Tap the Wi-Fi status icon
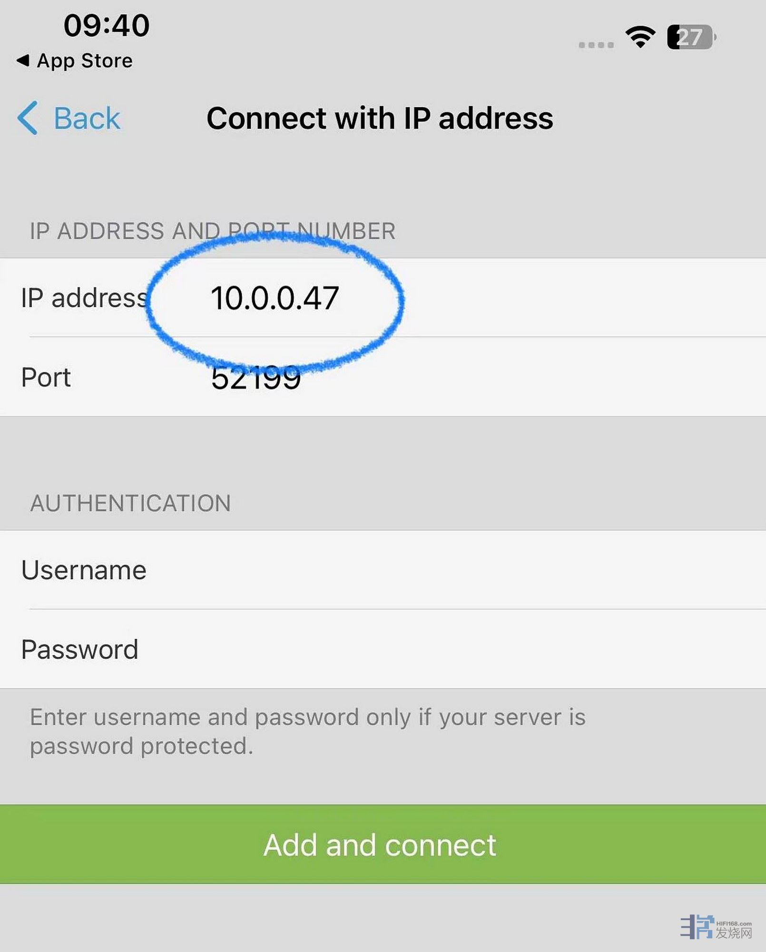The width and height of the screenshot is (766, 952). tap(640, 37)
